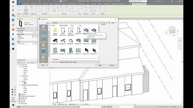Click the Revit icon in taskbar
This screenshot has width=193, height=108.
pyautogui.click(x=13, y=34)
